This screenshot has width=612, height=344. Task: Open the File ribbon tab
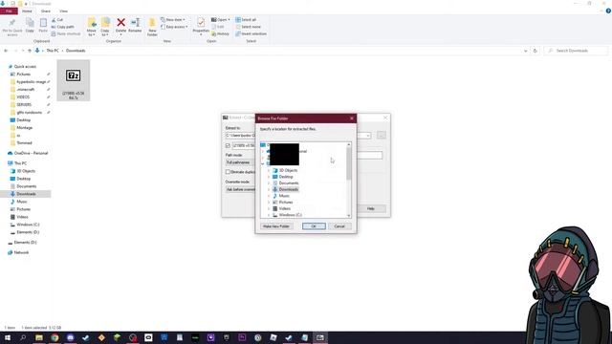click(9, 11)
